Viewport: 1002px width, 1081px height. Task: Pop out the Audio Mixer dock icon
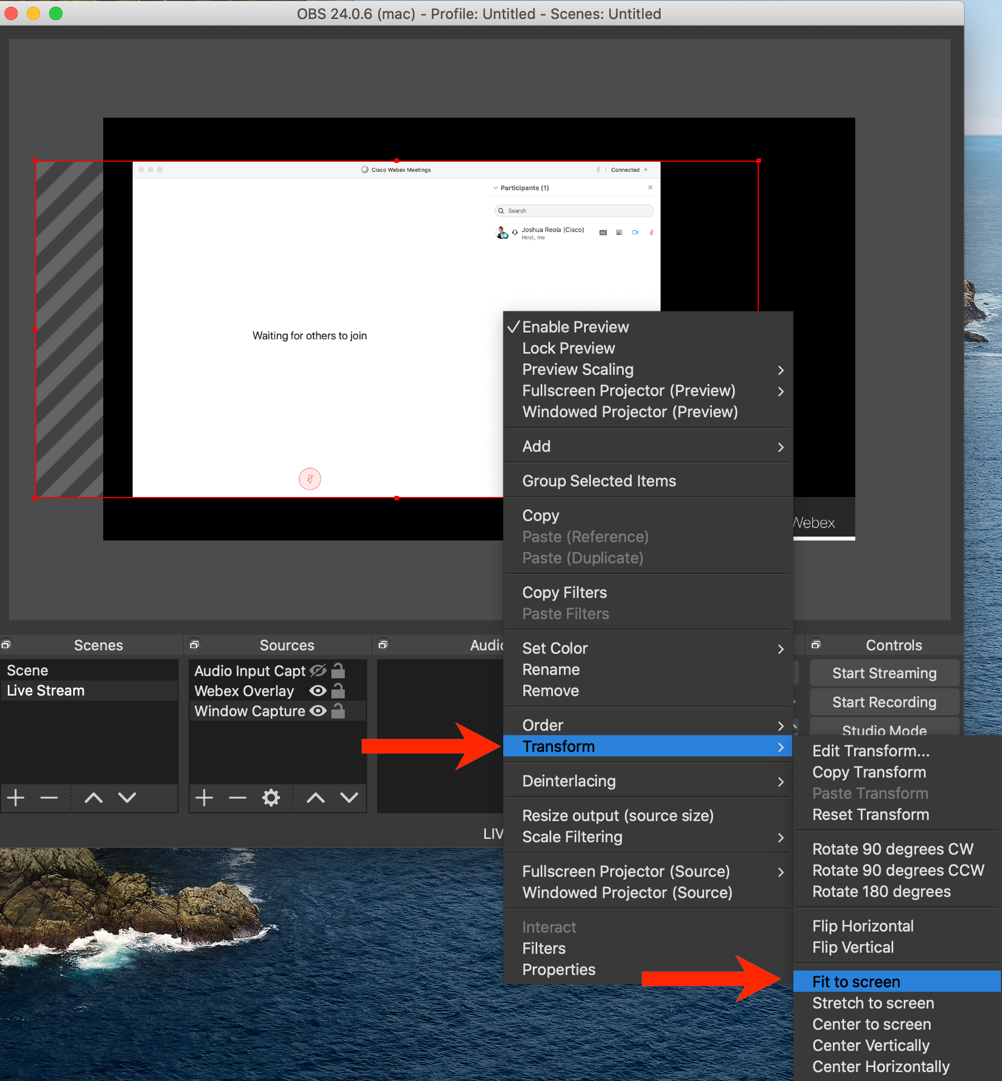pyautogui.click(x=383, y=644)
